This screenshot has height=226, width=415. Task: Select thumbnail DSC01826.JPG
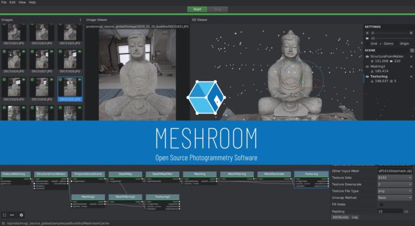(14, 62)
